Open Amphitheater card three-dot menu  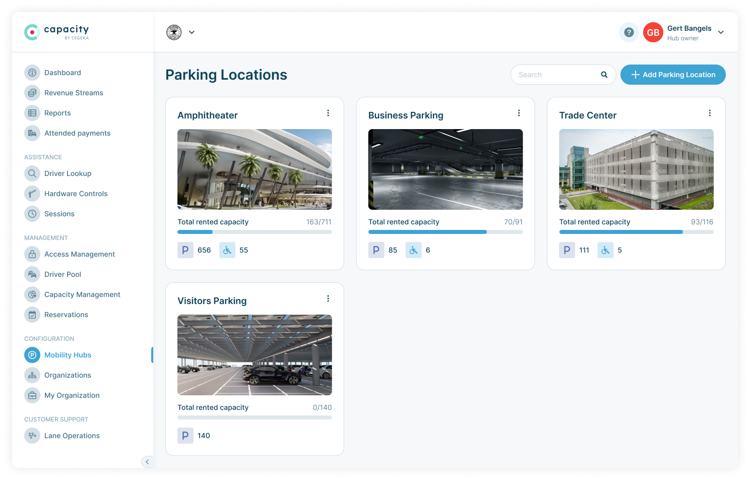tap(328, 113)
